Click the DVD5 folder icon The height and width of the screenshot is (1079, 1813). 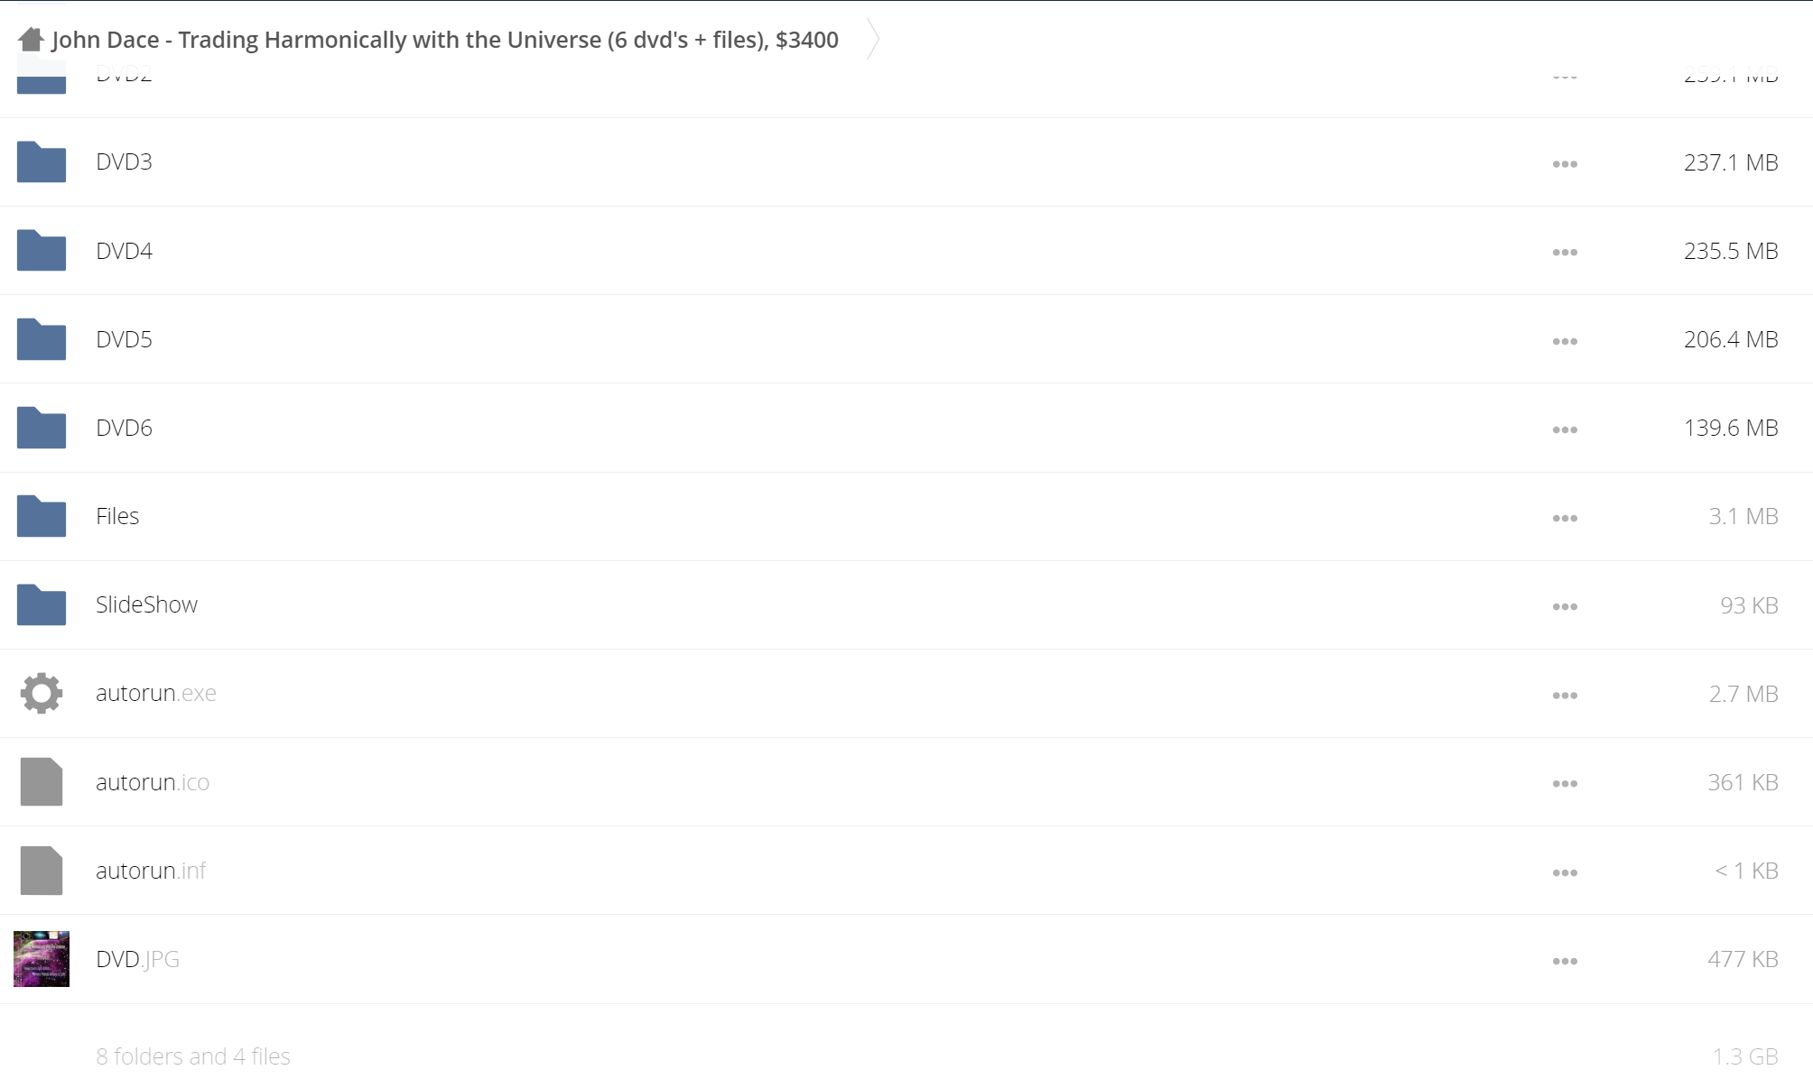42,339
